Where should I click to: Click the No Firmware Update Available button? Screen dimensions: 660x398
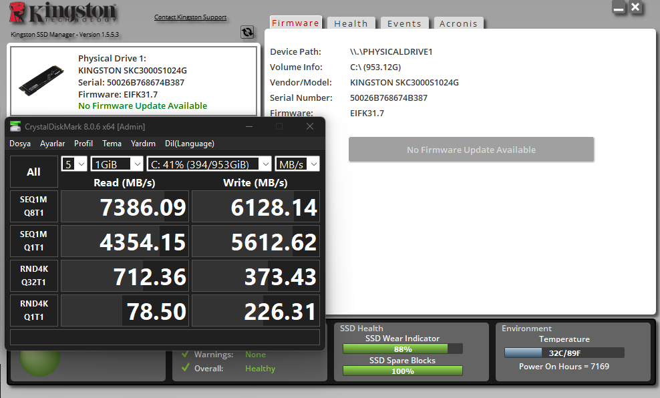click(x=471, y=150)
